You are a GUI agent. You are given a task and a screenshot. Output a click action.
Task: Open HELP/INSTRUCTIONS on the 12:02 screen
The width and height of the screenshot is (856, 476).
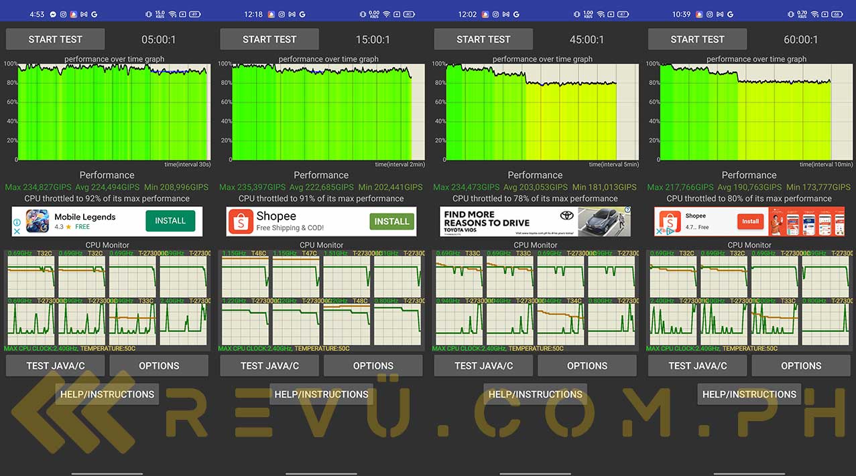coord(535,394)
